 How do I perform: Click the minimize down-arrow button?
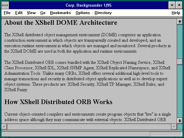click(x=172, y=5)
